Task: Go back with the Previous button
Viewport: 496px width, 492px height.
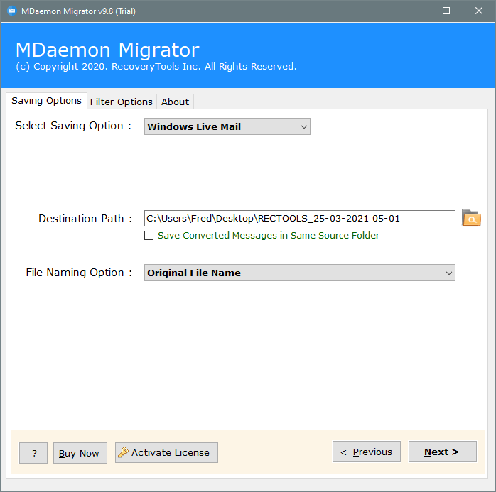Action: point(366,452)
